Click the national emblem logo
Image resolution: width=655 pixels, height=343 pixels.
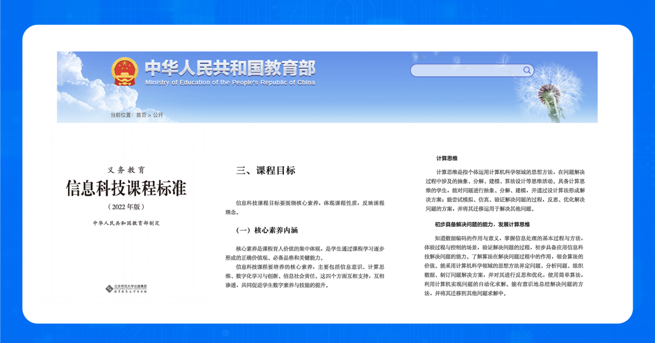[124, 71]
